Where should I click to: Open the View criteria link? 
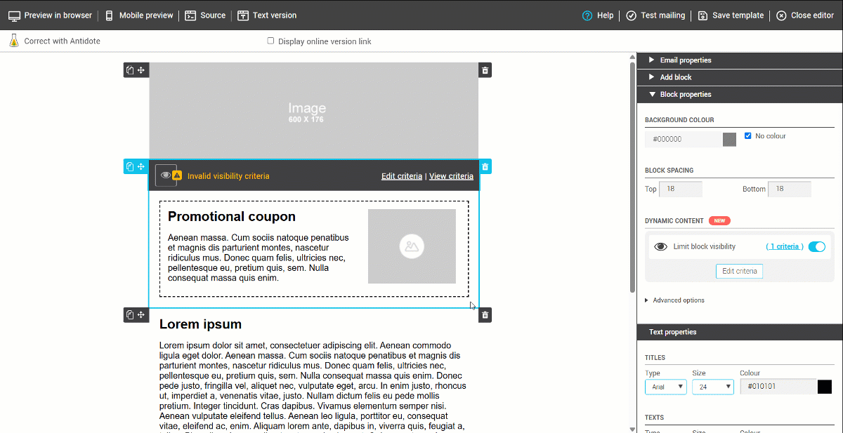click(451, 176)
